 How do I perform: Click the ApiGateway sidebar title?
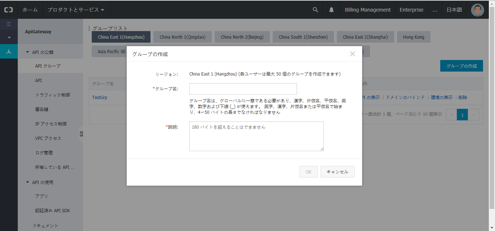tap(38, 32)
